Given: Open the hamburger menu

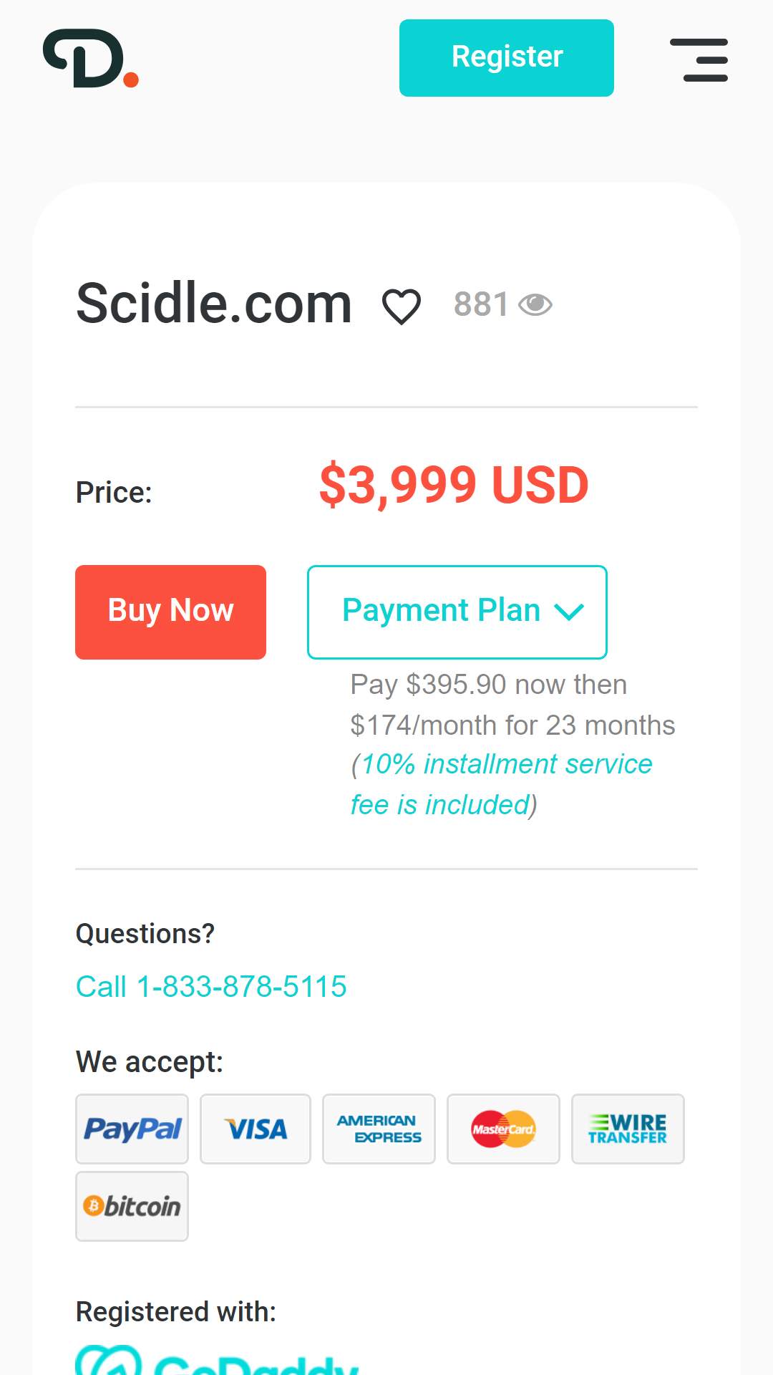Looking at the screenshot, I should (x=699, y=59).
